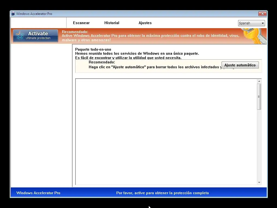
Task: Click the Activate Ultimate protection button
Action: [x=35, y=36]
